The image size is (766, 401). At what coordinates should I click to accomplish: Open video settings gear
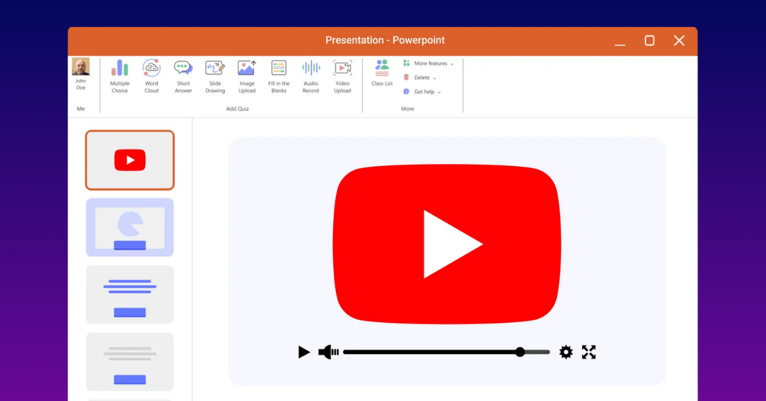click(x=566, y=352)
